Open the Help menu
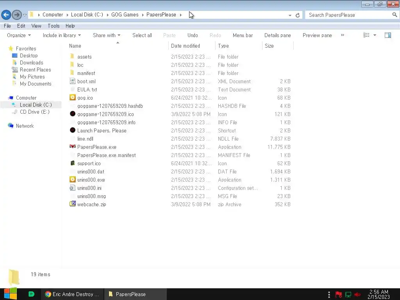 pyautogui.click(x=70, y=26)
